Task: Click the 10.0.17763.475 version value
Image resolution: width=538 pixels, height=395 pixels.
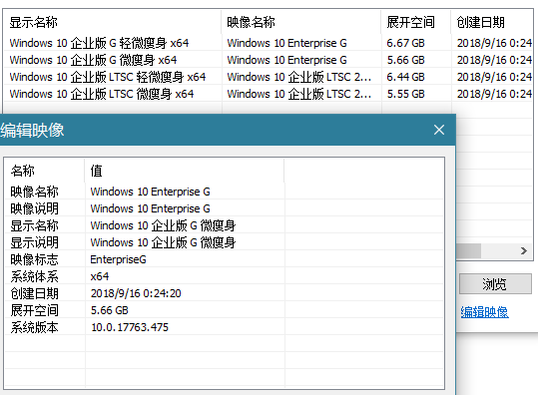Action: pyautogui.click(x=130, y=327)
